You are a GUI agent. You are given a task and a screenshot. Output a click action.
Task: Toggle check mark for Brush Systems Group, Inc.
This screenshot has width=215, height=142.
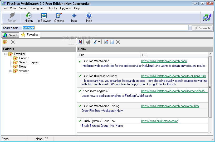pyautogui.click(x=80, y=121)
